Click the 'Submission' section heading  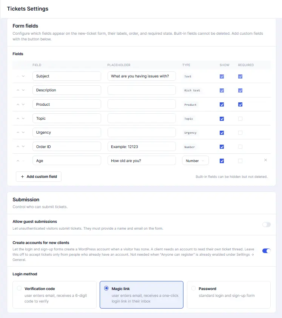(26, 199)
